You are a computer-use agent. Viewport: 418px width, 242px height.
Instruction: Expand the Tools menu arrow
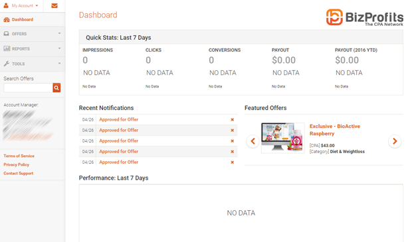pos(59,64)
